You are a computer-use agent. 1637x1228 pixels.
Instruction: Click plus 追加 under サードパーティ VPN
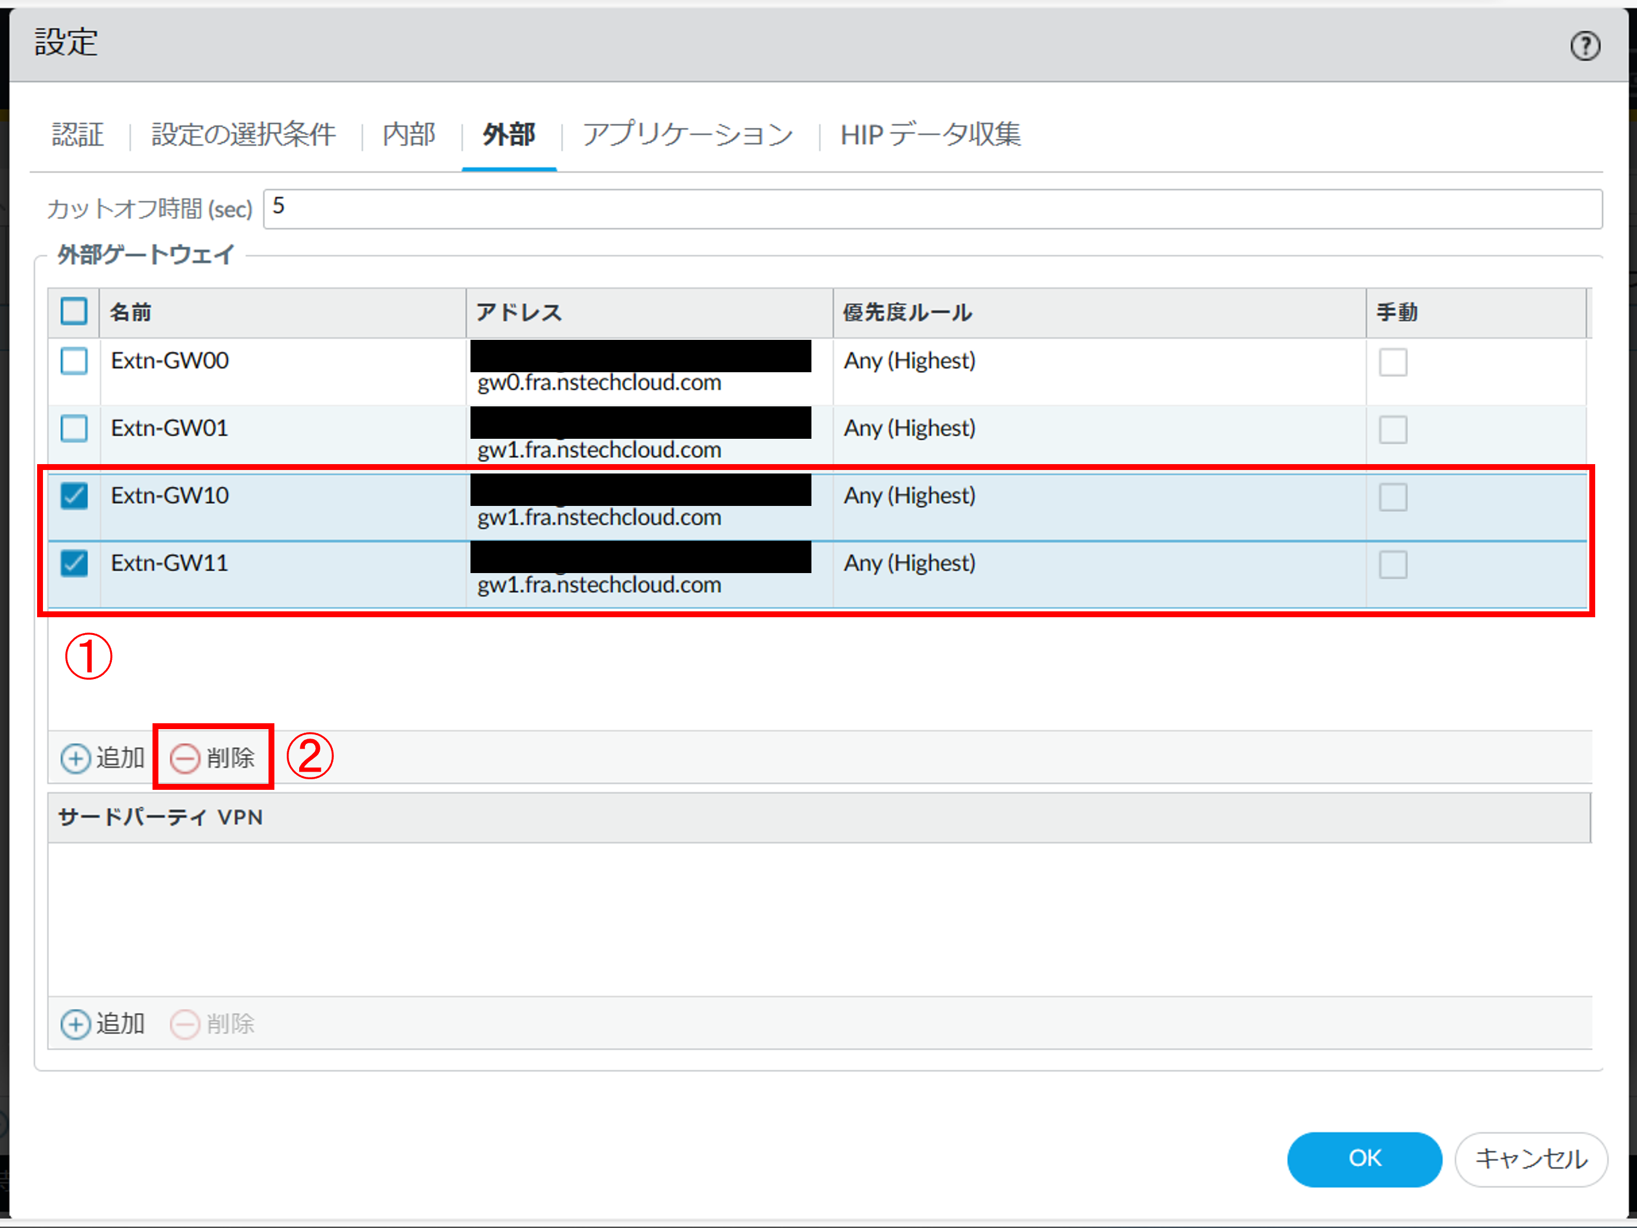click(x=102, y=1024)
